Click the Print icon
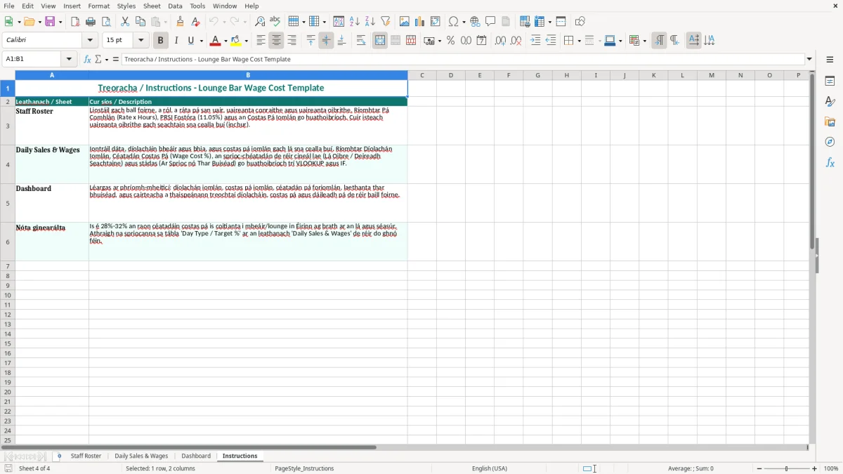Image resolution: width=843 pixels, height=474 pixels. (x=91, y=22)
